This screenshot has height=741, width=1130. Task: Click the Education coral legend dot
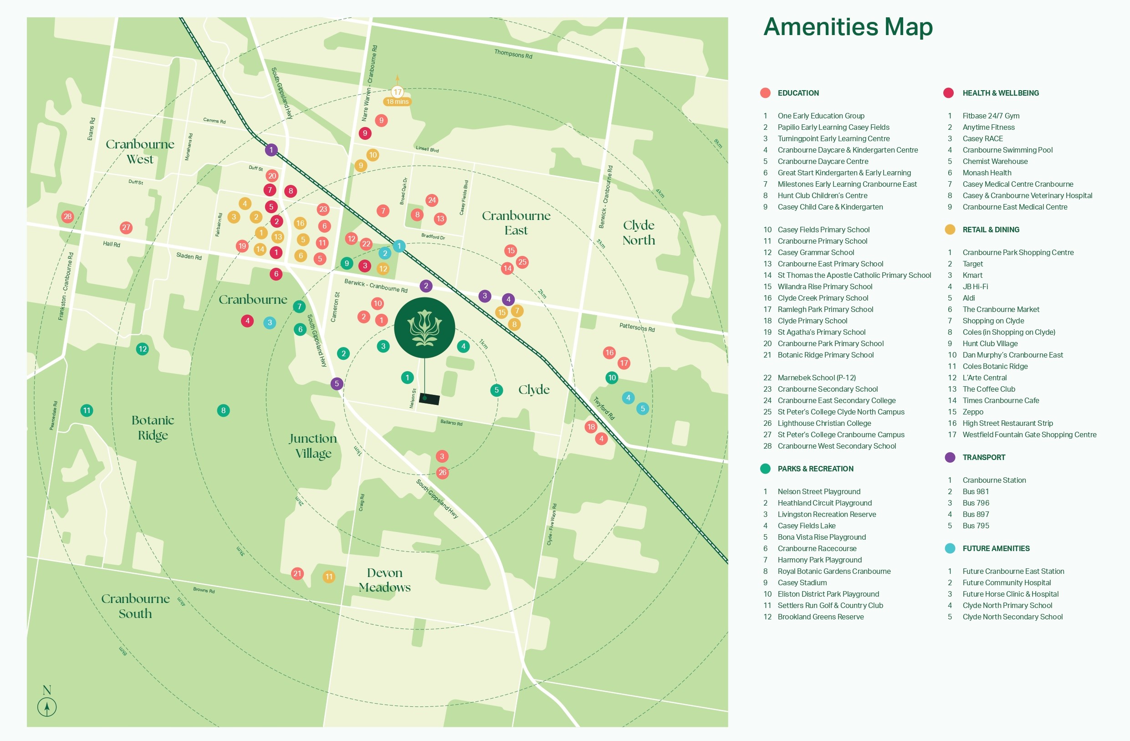coord(765,93)
